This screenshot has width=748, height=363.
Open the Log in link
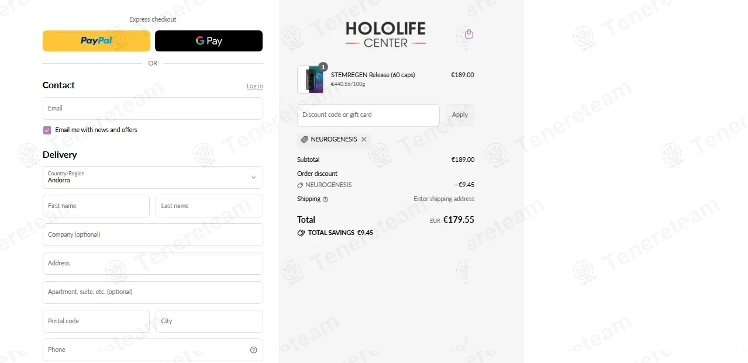[x=254, y=86]
